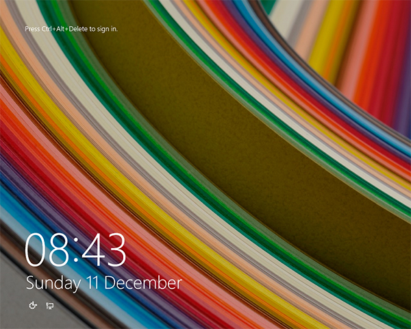
Task: Click the Ease of Access icon
Action: 32,306
